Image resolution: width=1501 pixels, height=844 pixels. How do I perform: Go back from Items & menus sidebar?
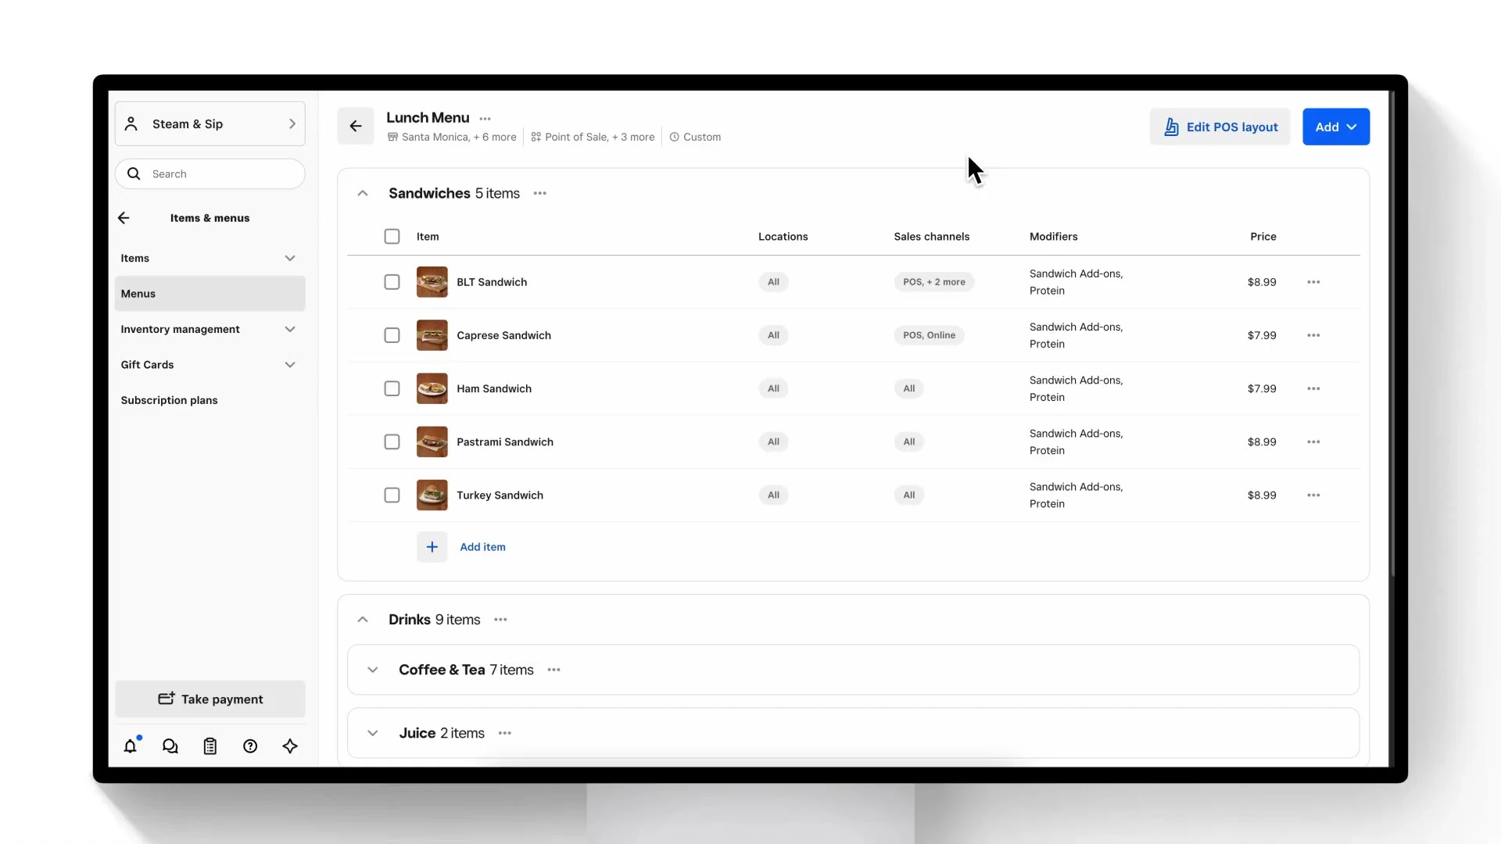pos(124,218)
